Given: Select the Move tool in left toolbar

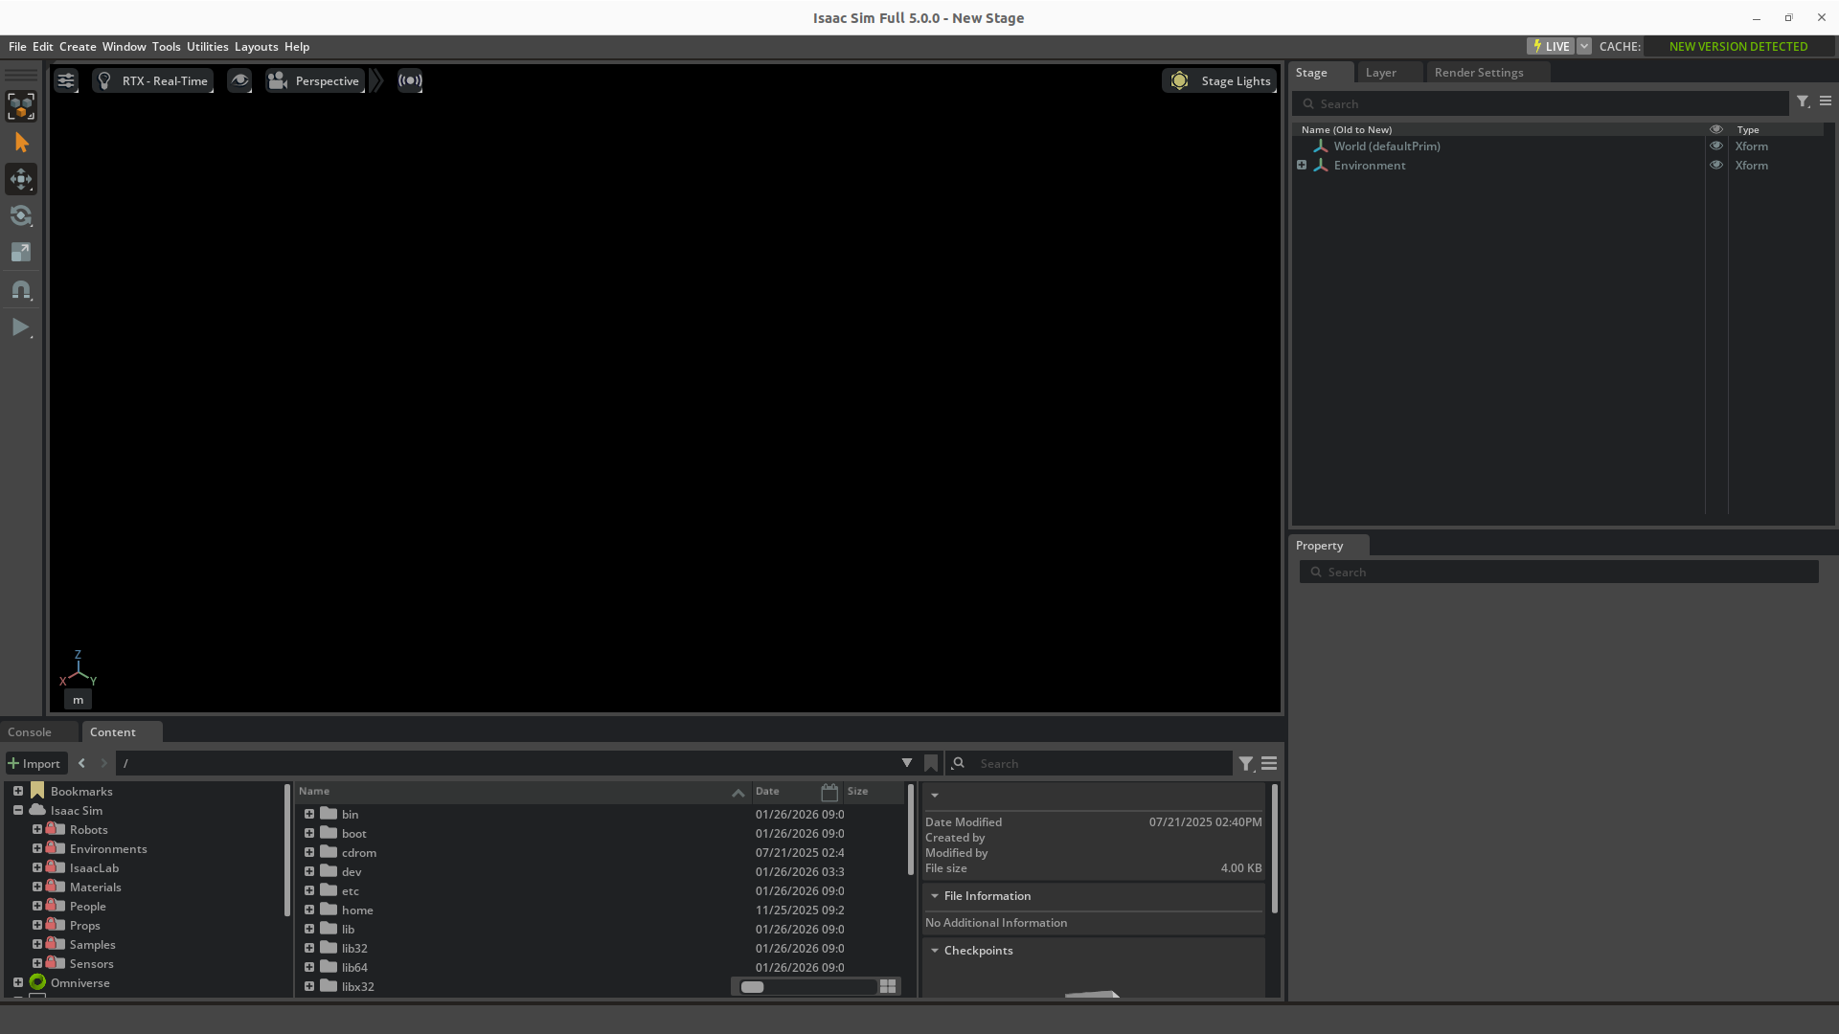Looking at the screenshot, I should (x=21, y=179).
